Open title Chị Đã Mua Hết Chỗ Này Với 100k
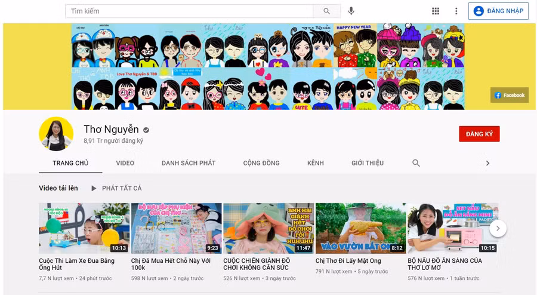 [x=171, y=264]
